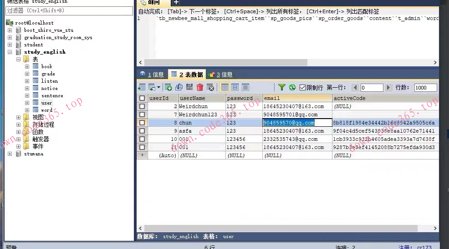Click the save changes floppy disk icon
This screenshot has height=249, width=449.
(x=189, y=87)
